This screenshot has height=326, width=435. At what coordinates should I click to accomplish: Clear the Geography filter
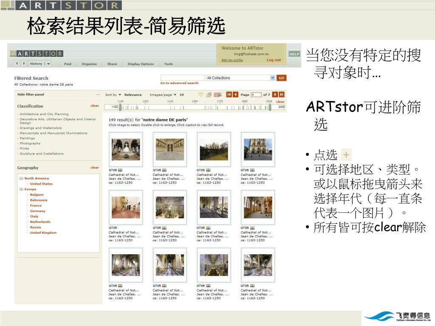tap(95, 167)
